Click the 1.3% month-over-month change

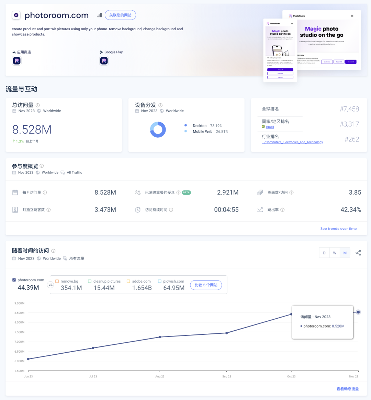pyautogui.click(x=18, y=141)
